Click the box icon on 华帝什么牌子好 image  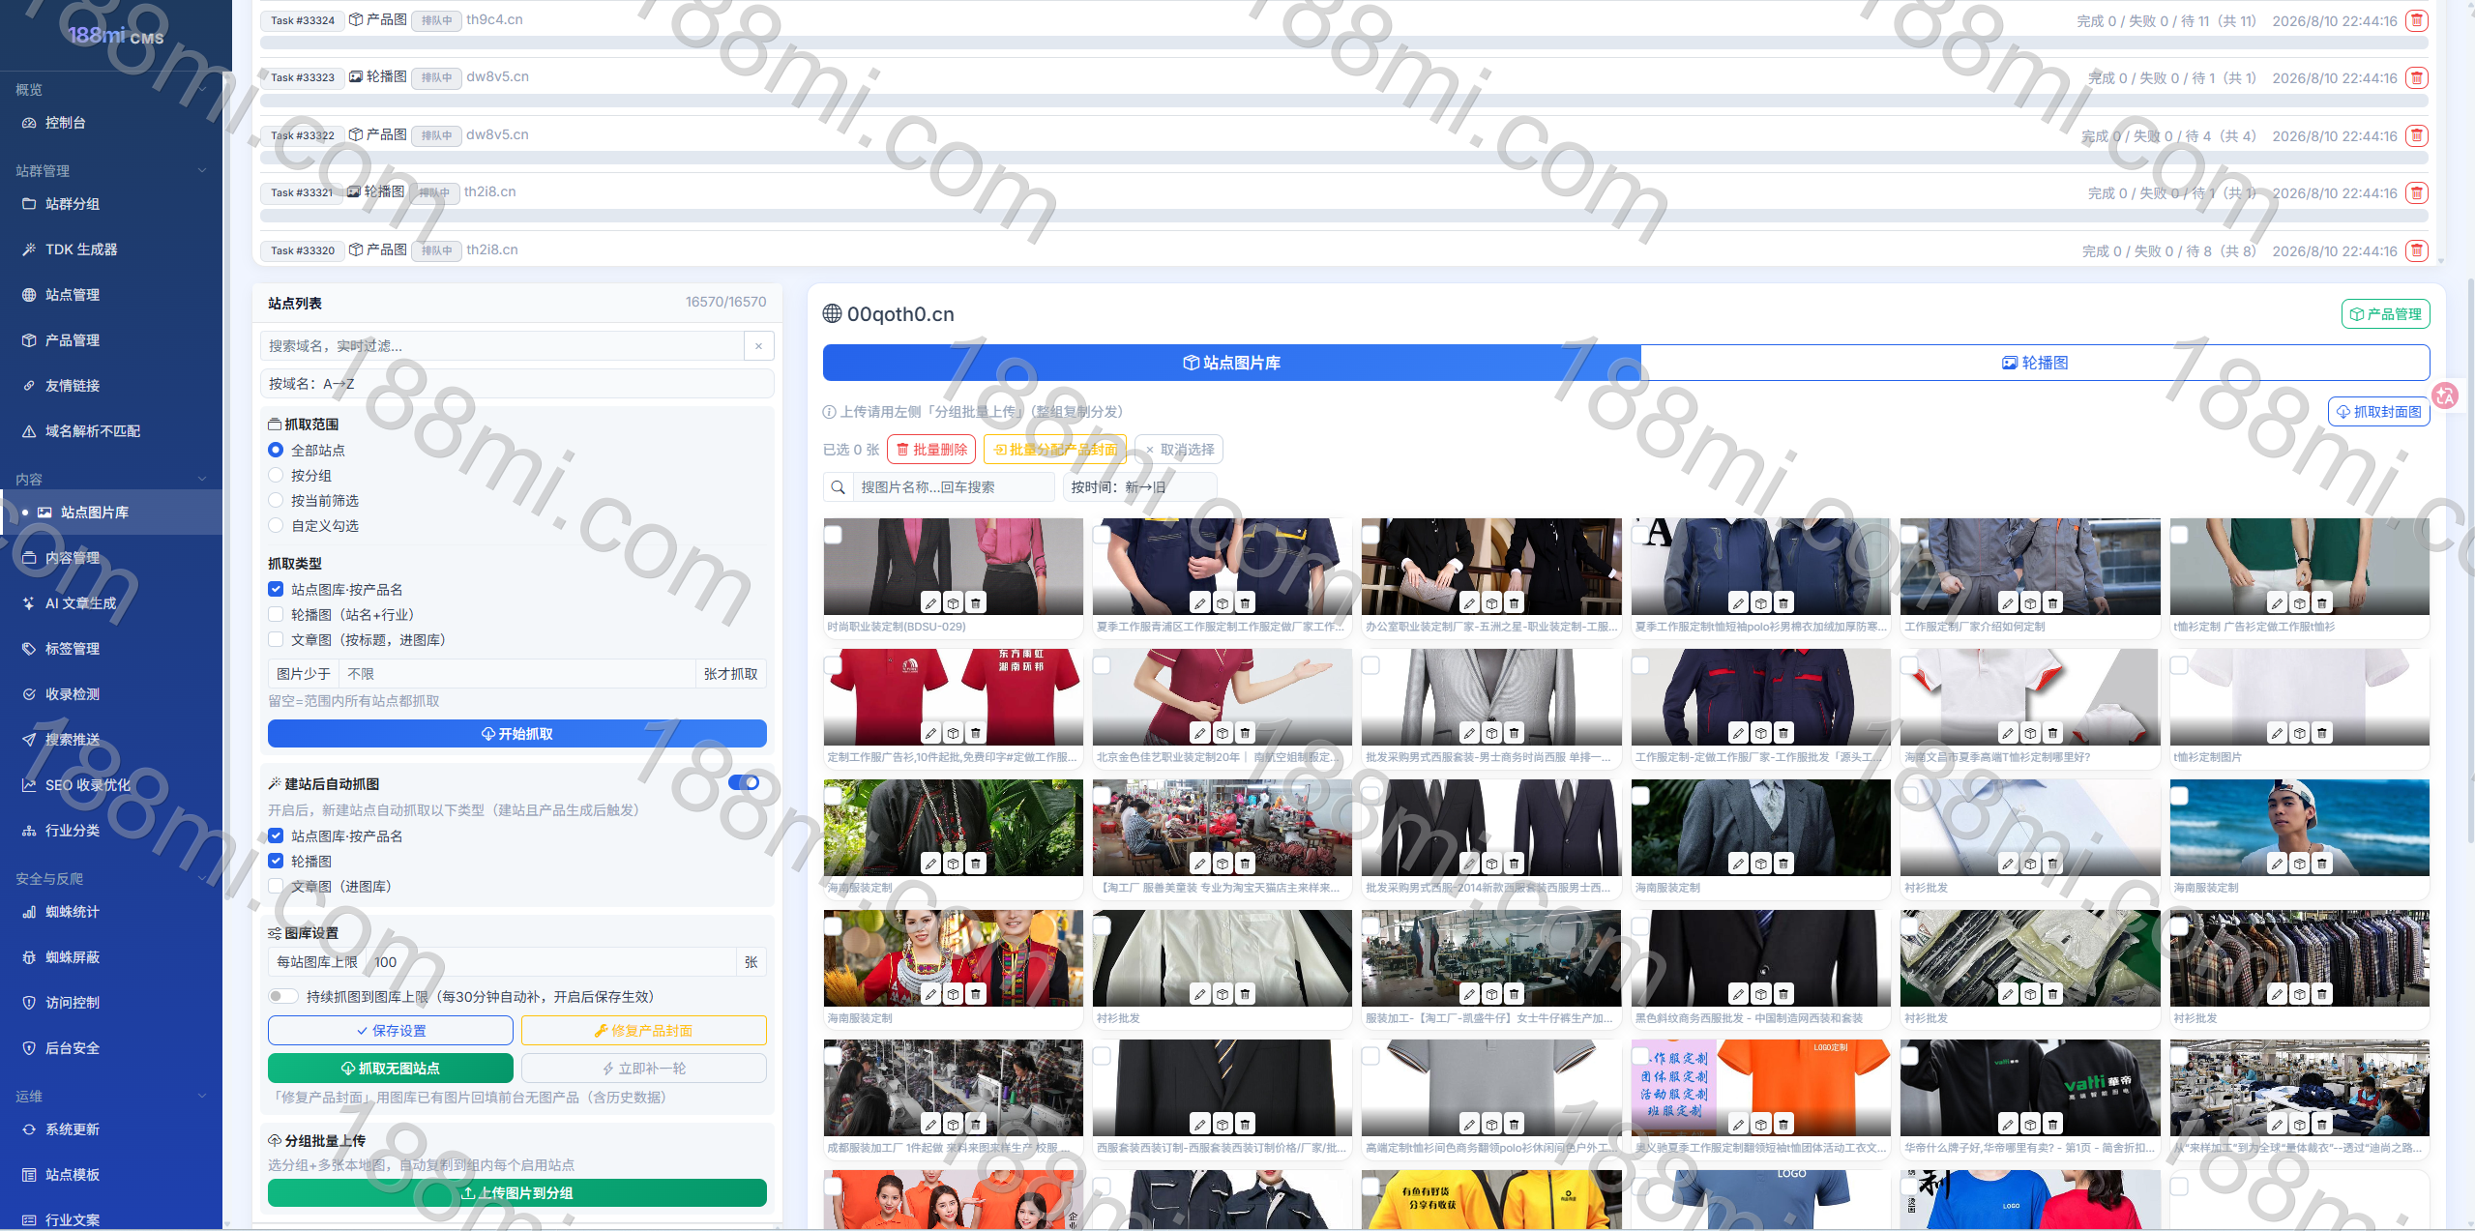click(x=2031, y=1125)
